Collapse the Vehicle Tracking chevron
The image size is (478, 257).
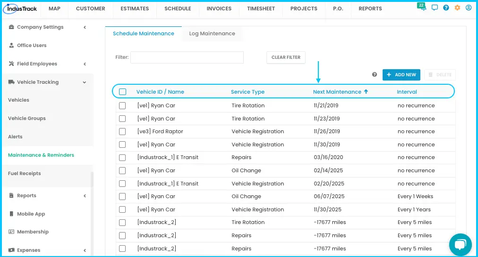85,82
